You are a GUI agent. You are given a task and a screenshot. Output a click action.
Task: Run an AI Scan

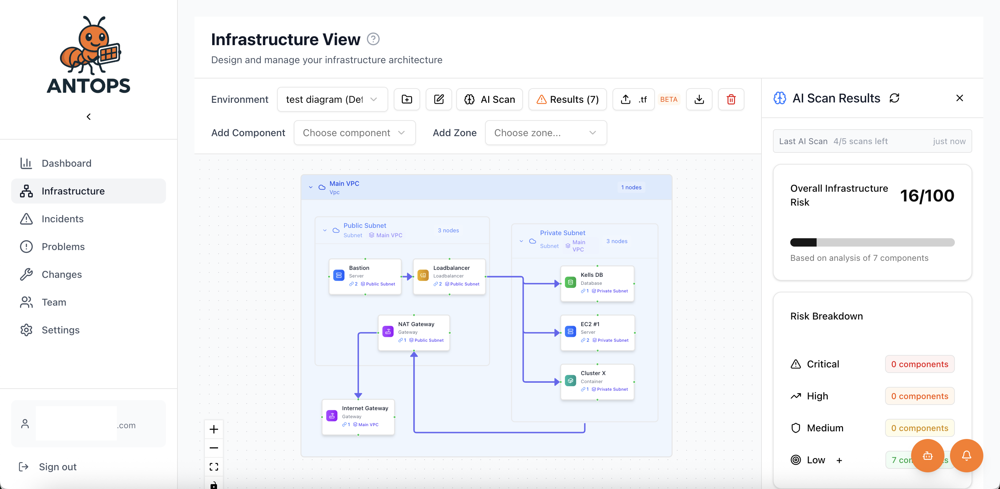coord(490,99)
